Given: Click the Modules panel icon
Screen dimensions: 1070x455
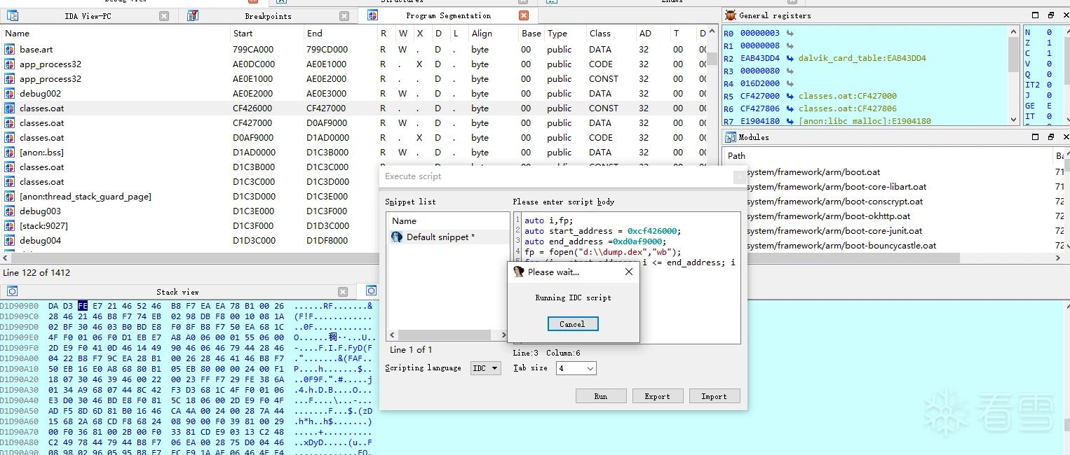Looking at the screenshot, I should [731, 137].
